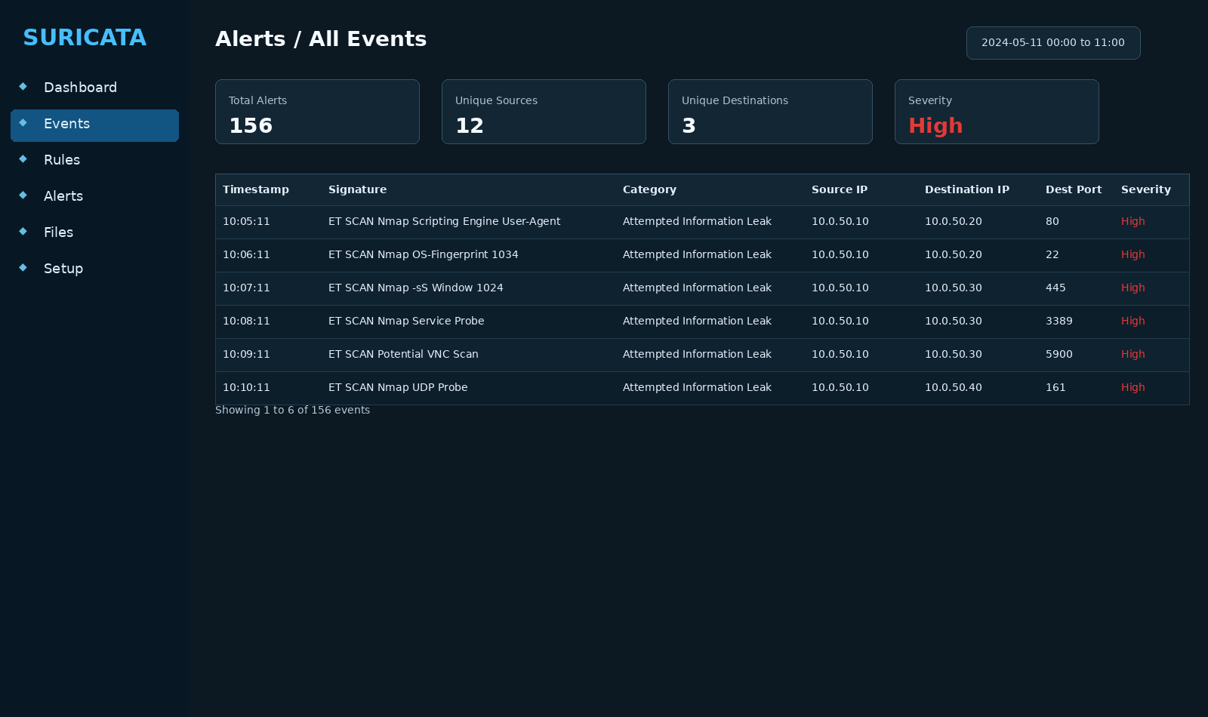Open the Files section in sidebar
This screenshot has height=717, width=1208.
[x=58, y=232]
